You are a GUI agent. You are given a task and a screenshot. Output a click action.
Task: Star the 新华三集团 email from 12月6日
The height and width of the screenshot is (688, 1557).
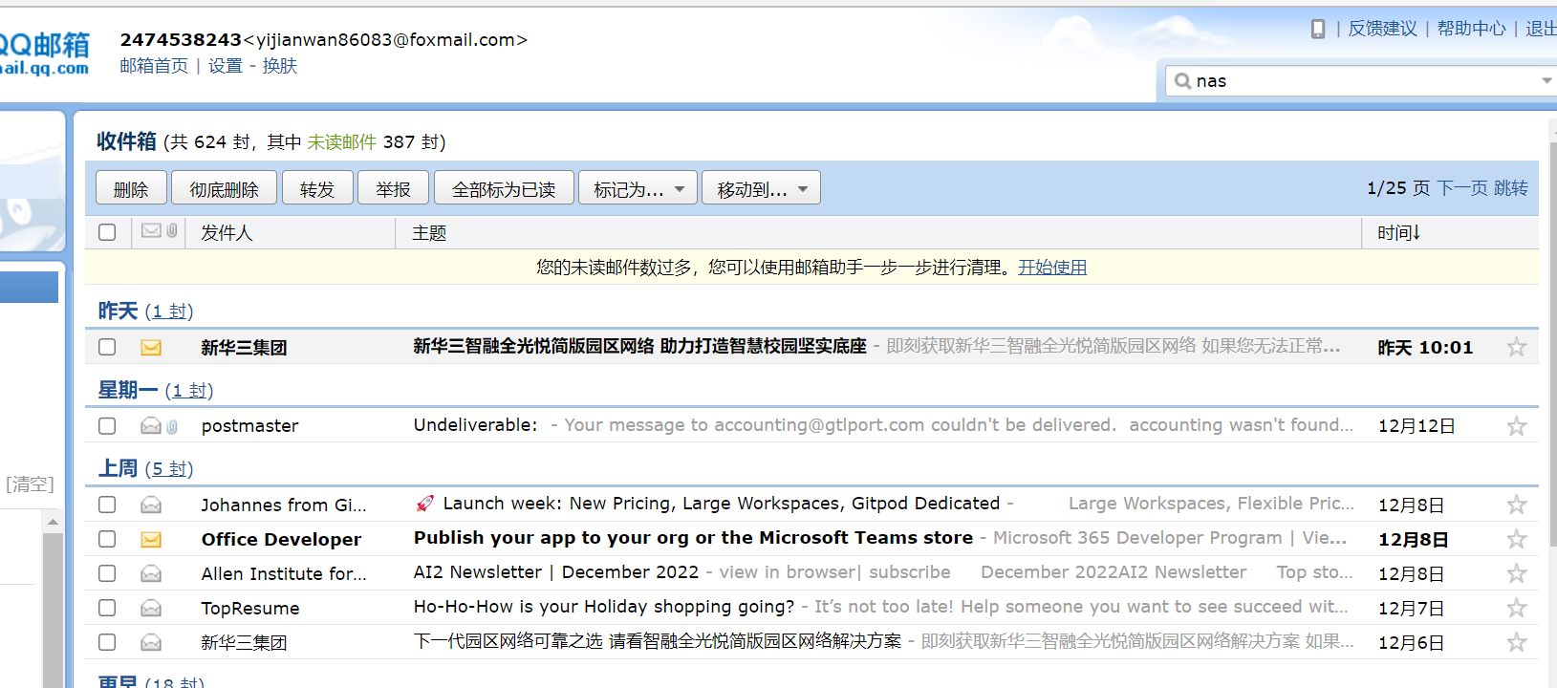coord(1516,642)
